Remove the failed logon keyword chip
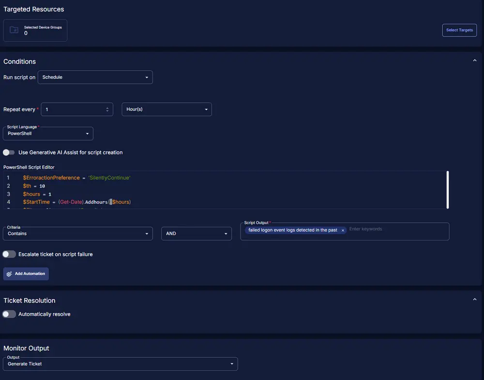Image resolution: width=484 pixels, height=380 pixels. click(x=343, y=230)
